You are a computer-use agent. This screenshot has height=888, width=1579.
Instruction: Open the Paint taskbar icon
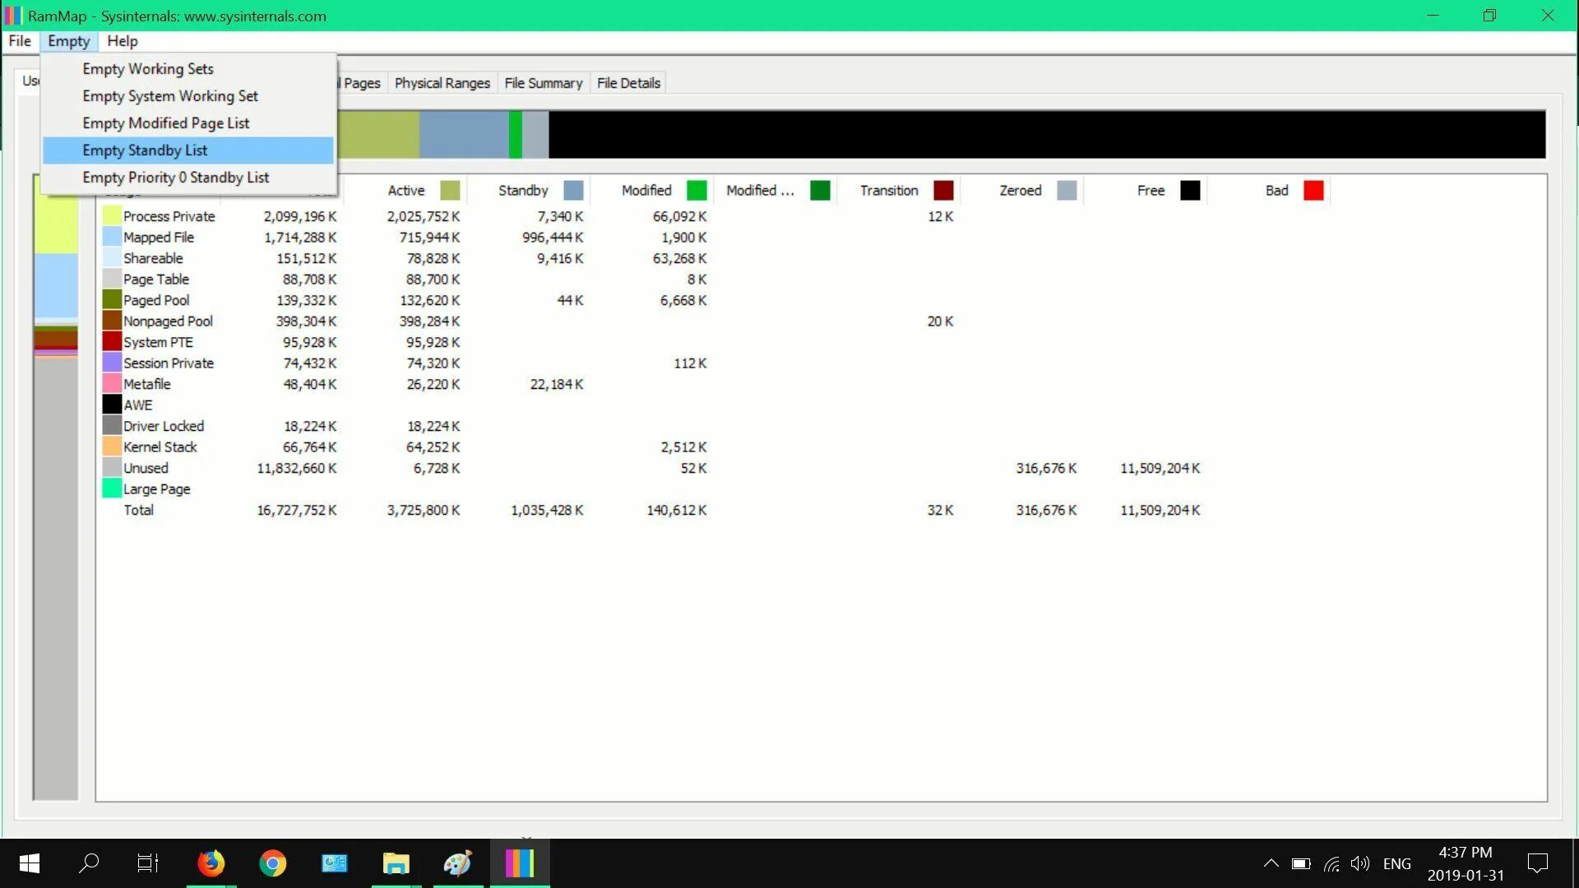pos(457,863)
